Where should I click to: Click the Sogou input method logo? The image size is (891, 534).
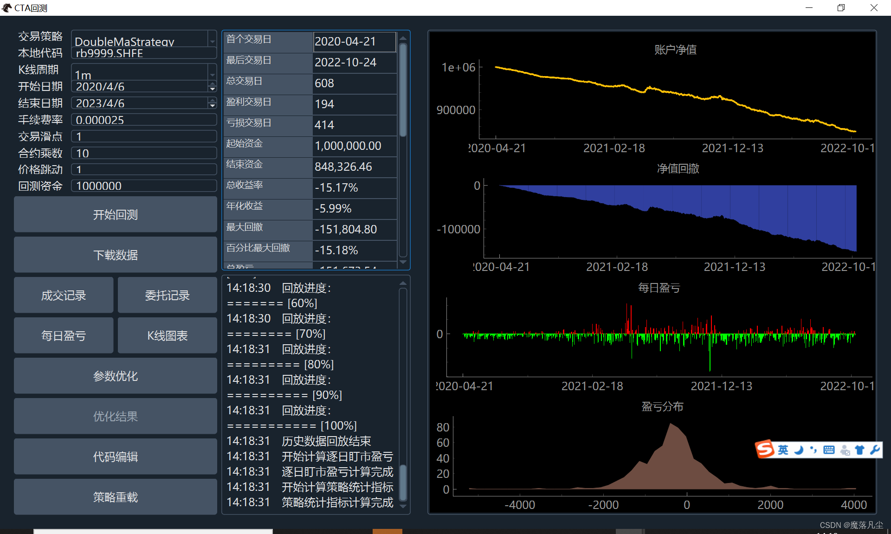[765, 449]
